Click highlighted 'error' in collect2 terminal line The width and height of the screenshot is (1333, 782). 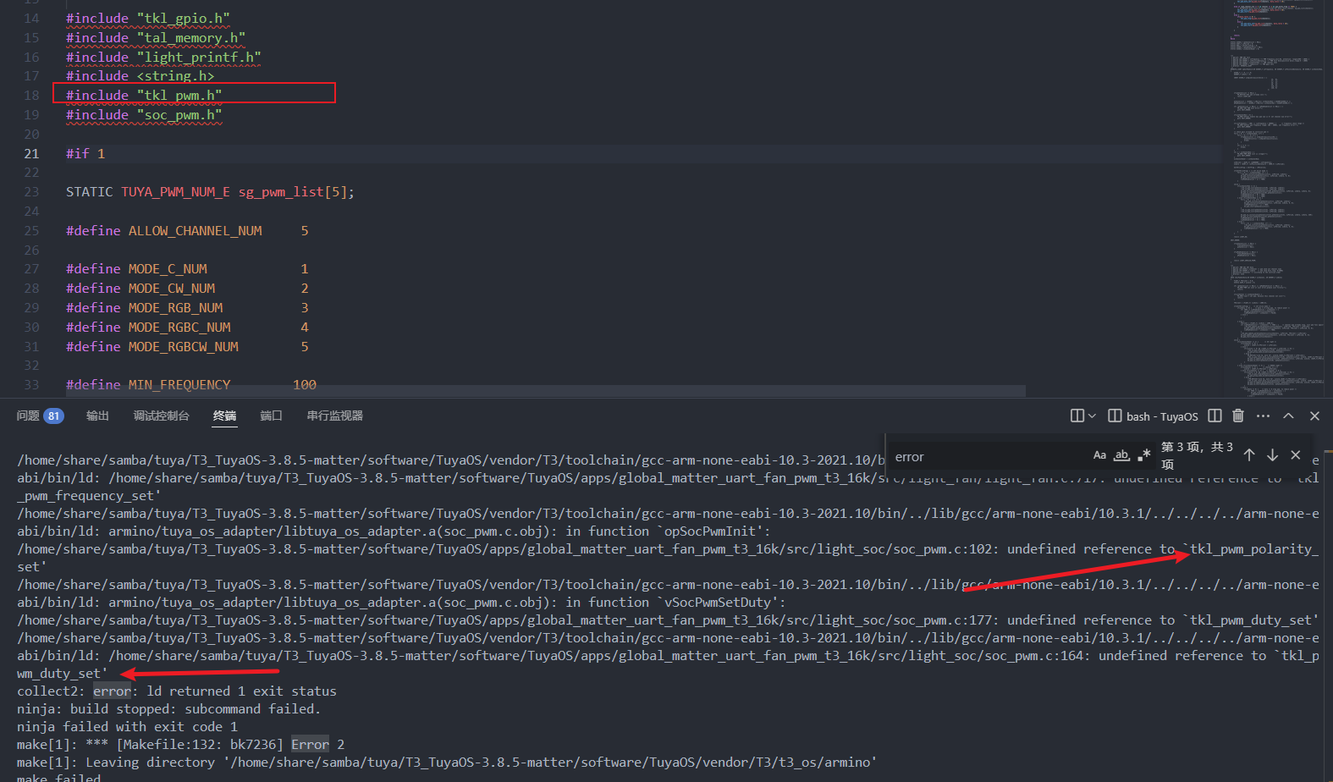(113, 691)
